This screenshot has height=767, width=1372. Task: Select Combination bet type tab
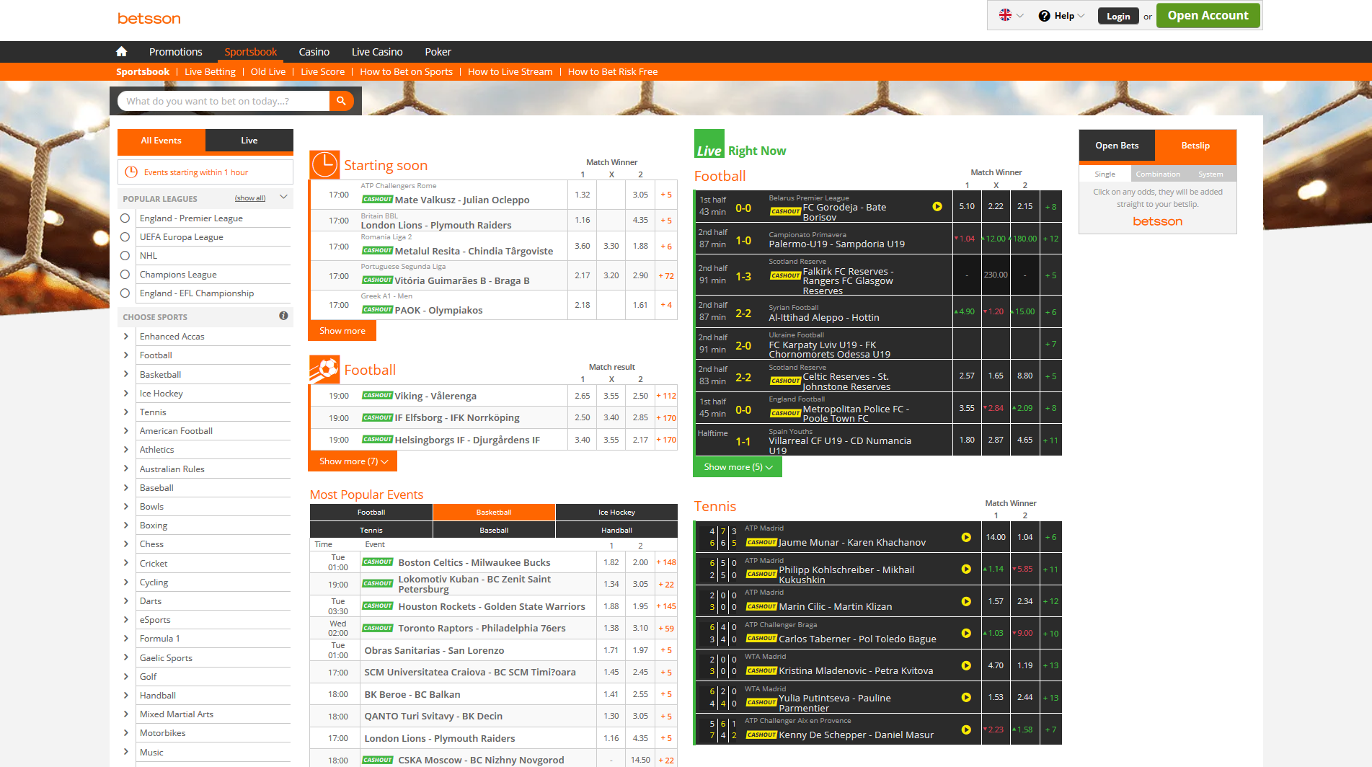click(1158, 174)
